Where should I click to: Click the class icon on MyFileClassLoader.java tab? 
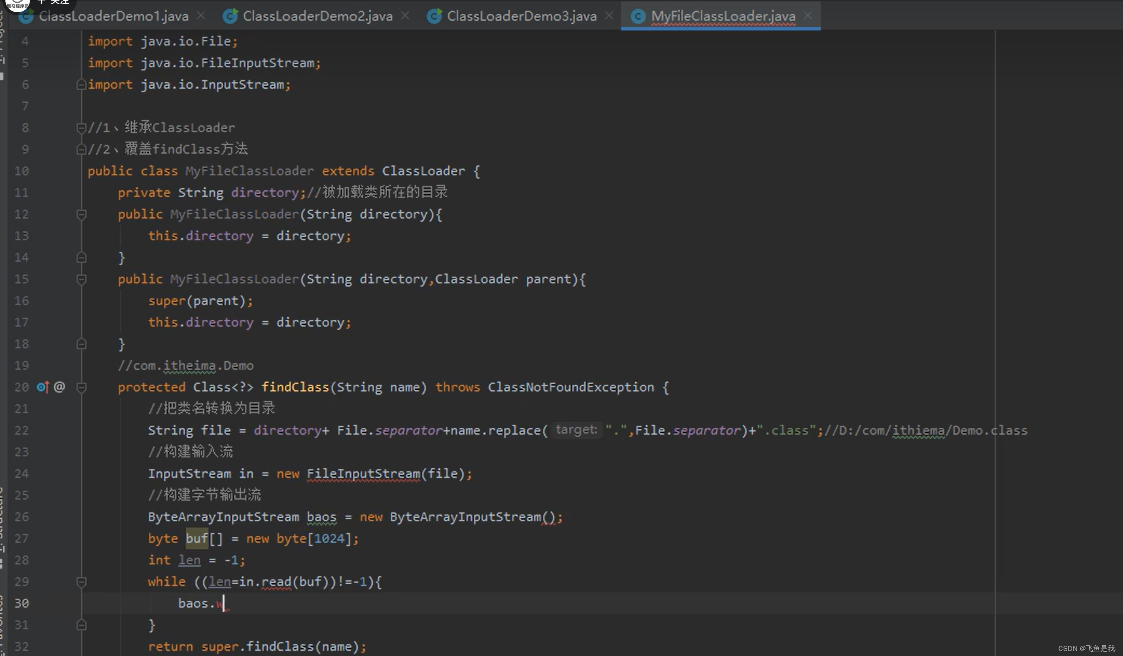[638, 16]
